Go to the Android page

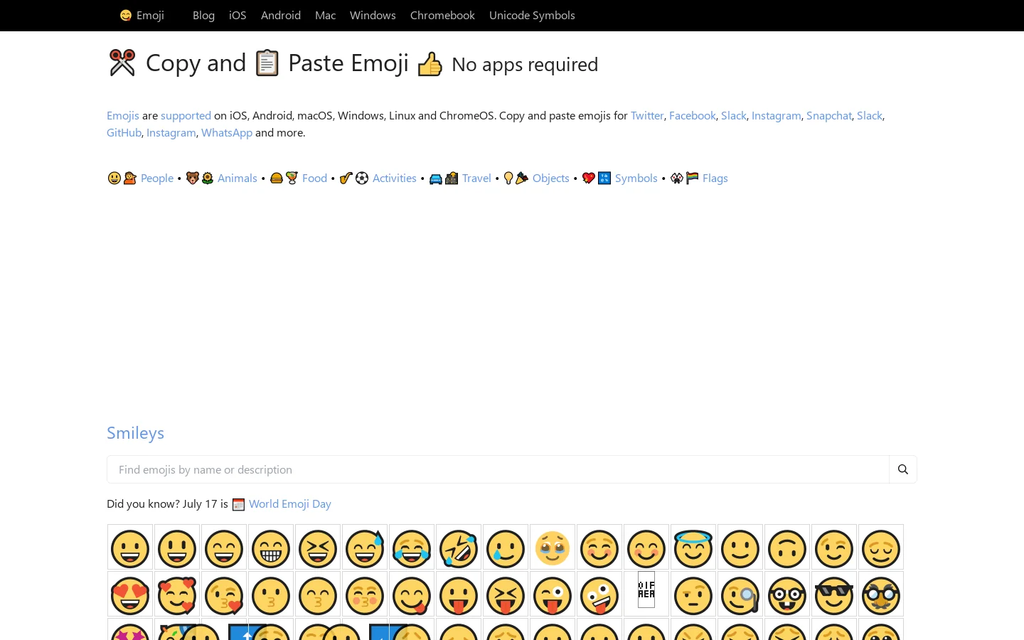pos(281,15)
